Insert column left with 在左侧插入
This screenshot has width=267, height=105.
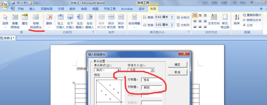pos(80,21)
